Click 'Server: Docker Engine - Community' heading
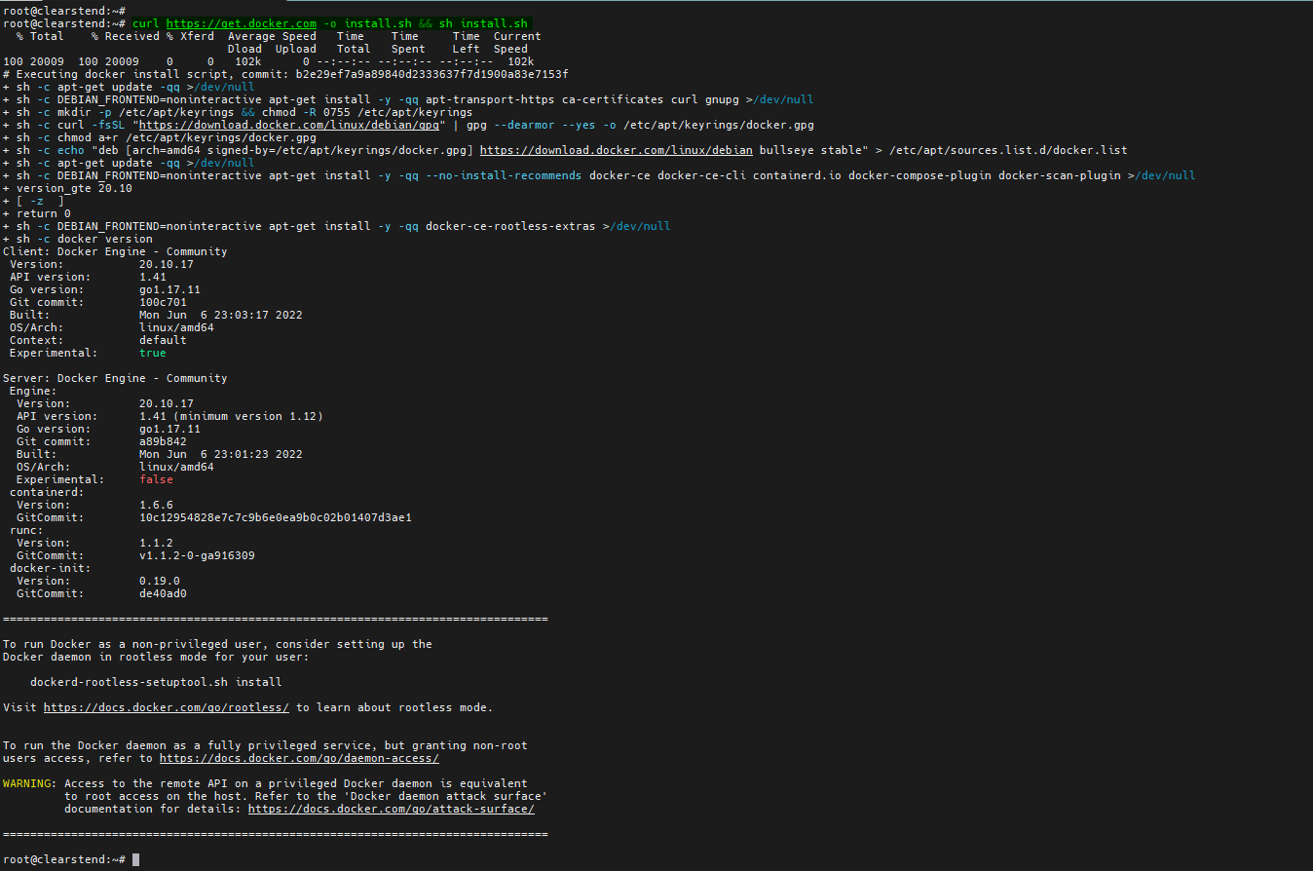The width and height of the screenshot is (1313, 871). coord(115,378)
